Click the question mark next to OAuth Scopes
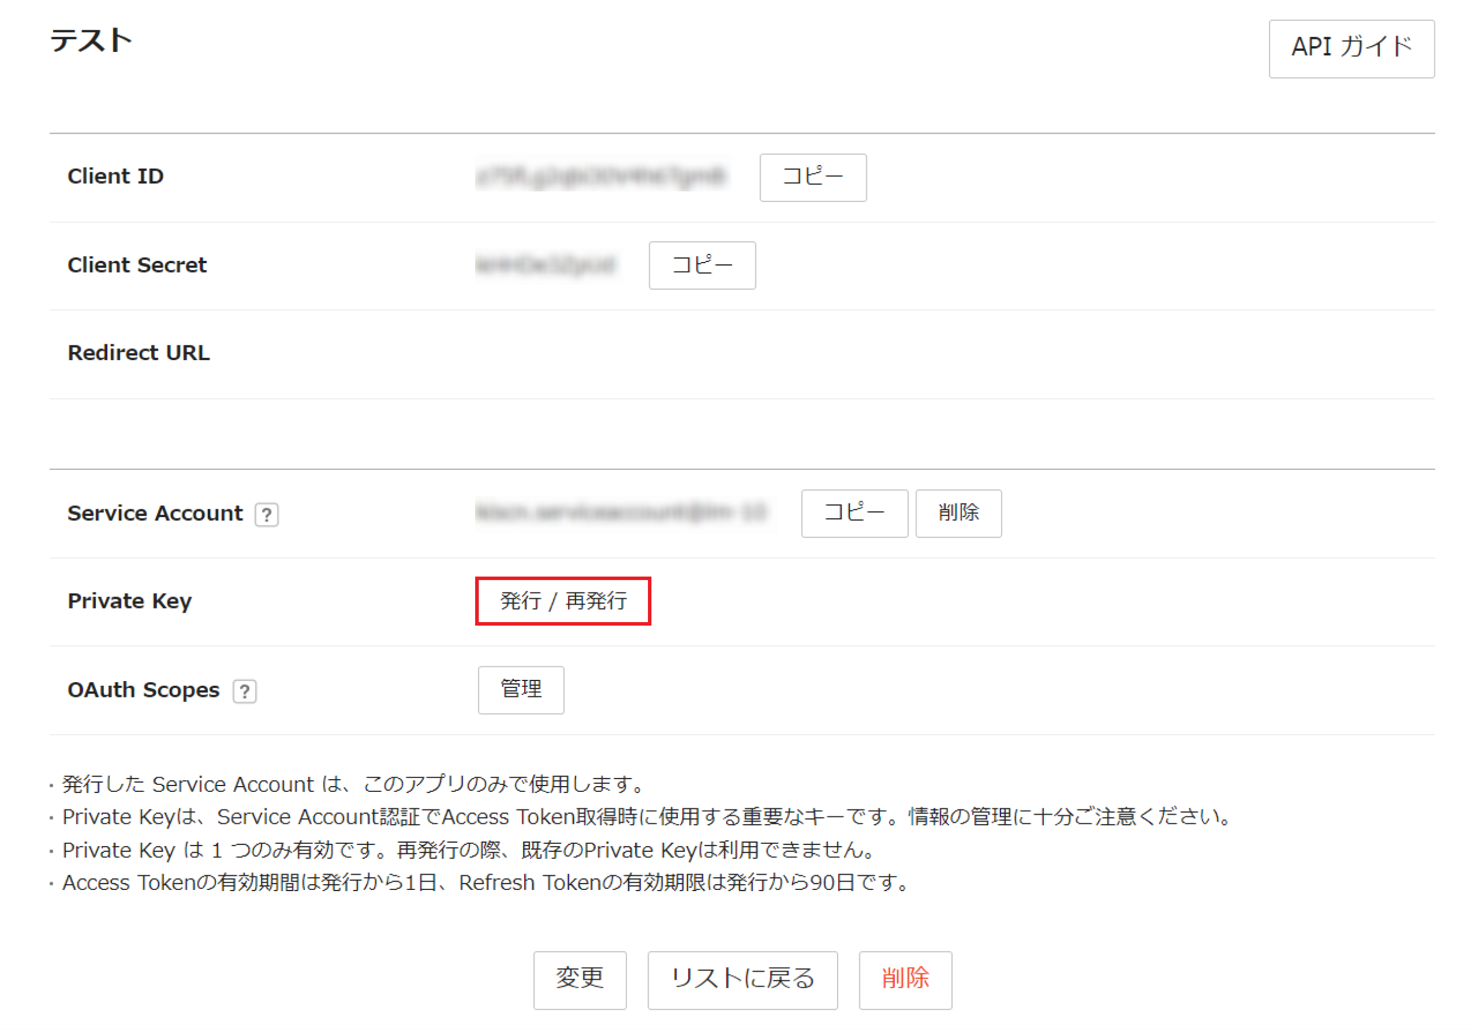This screenshot has width=1471, height=1030. click(x=244, y=691)
